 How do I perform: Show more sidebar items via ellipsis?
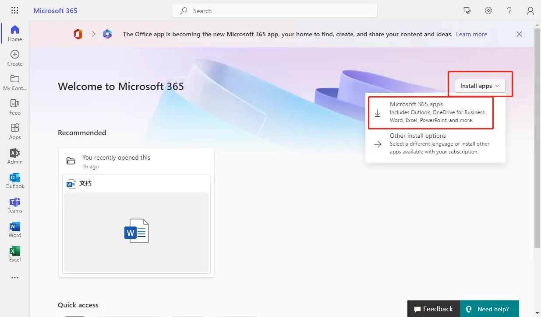tap(14, 278)
